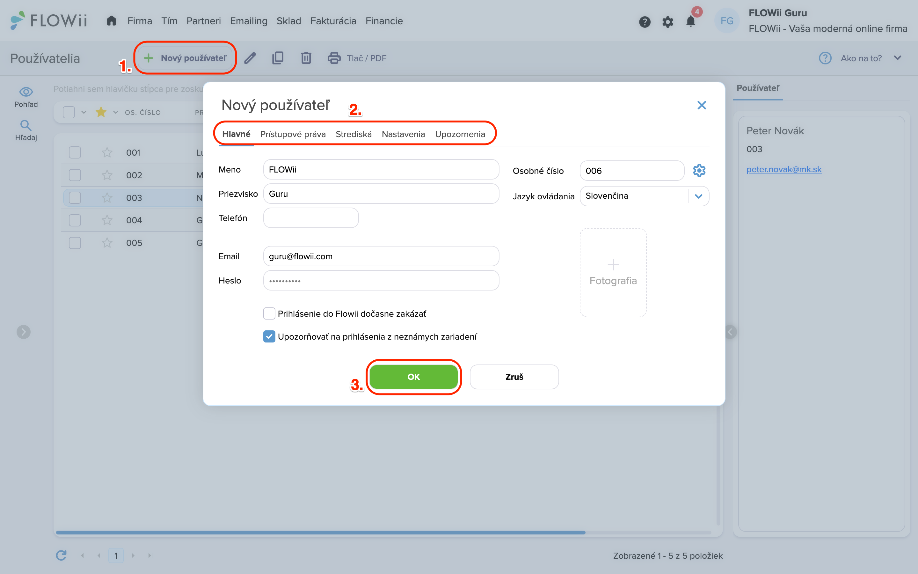Open dropdown beside the star header
Viewport: 918px width, 574px height.
[116, 112]
